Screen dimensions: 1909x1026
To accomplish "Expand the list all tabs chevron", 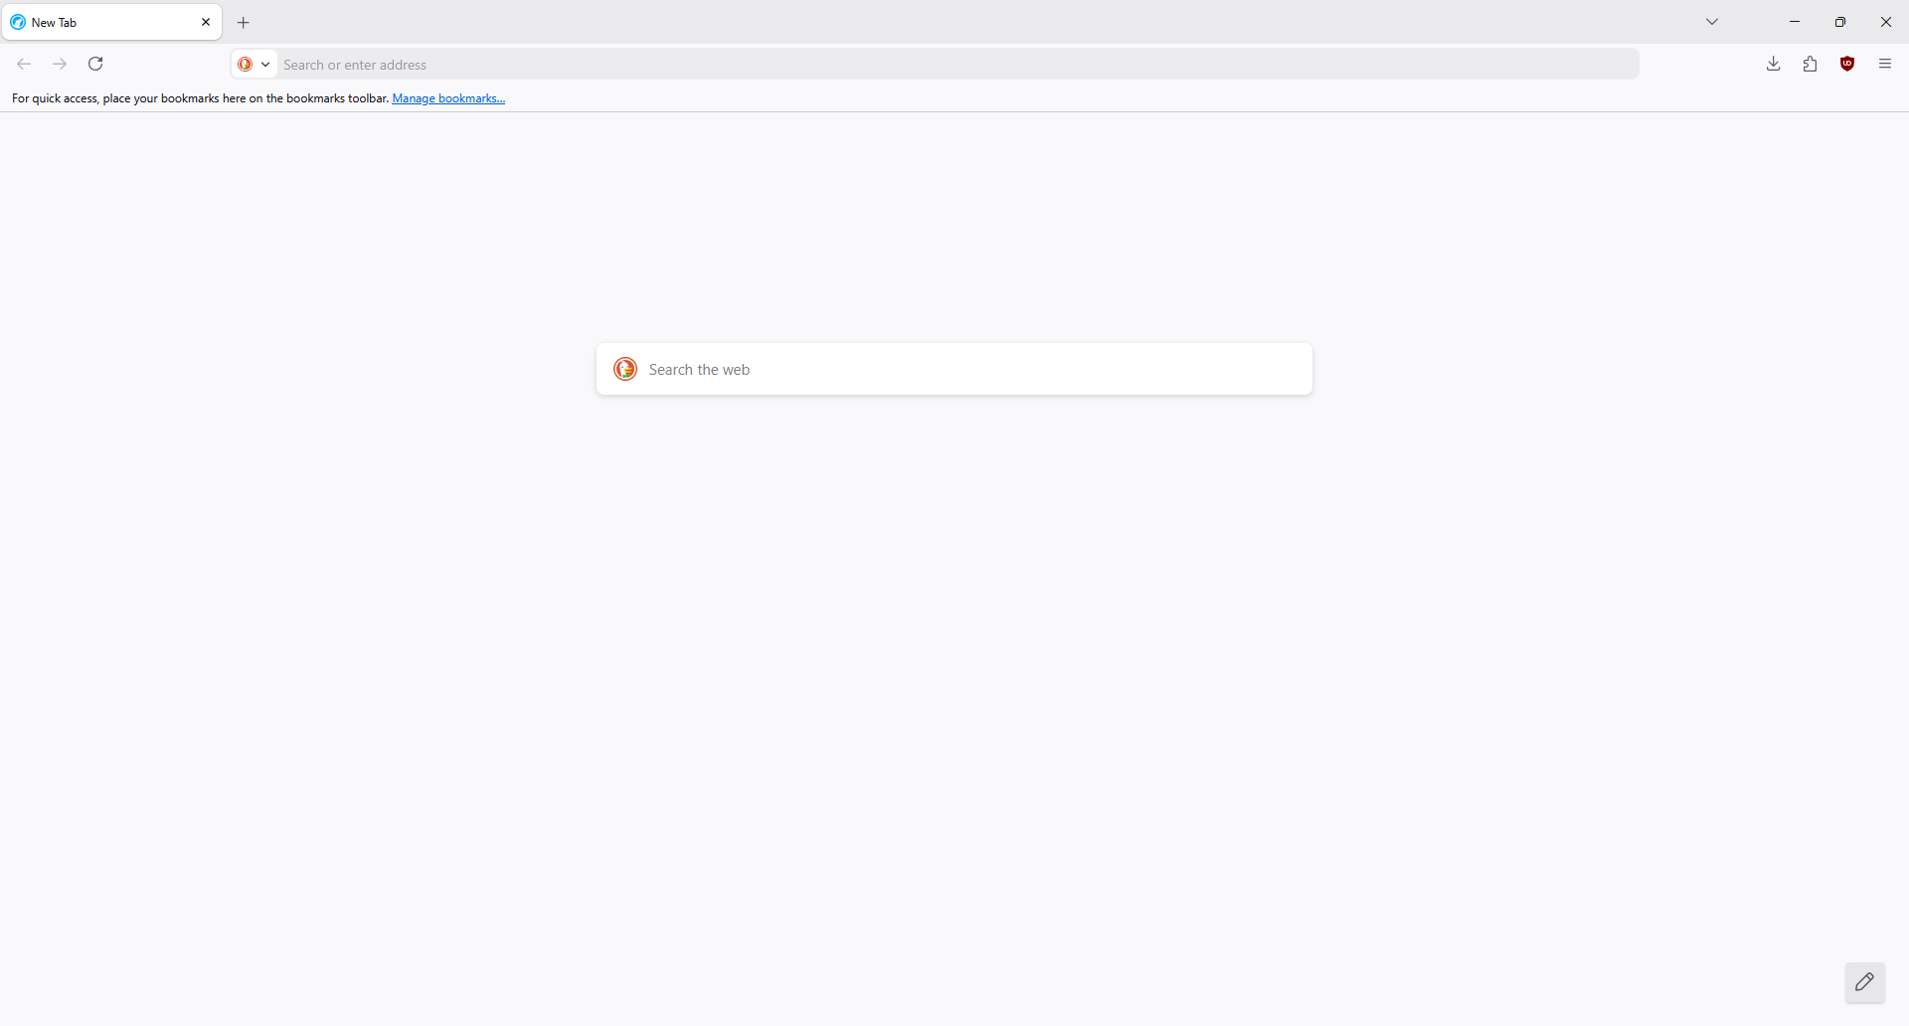I will (1712, 22).
